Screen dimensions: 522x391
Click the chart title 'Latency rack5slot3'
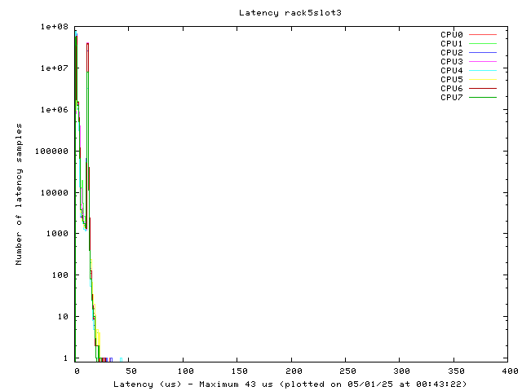[290, 13]
